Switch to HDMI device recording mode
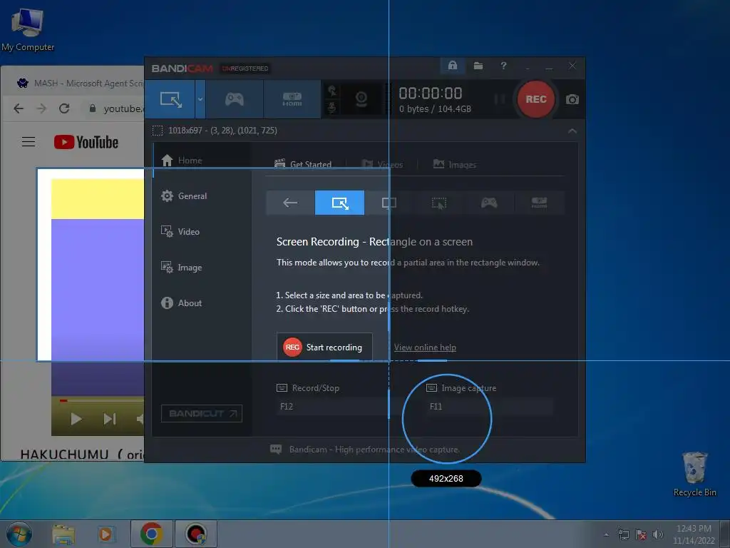The image size is (730, 548). pyautogui.click(x=292, y=99)
